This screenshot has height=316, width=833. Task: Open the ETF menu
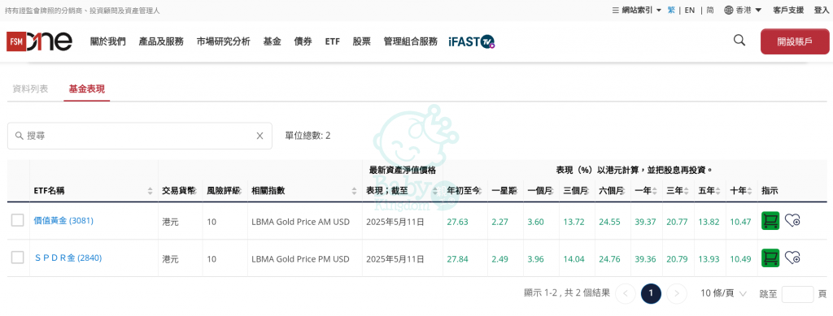coord(332,41)
